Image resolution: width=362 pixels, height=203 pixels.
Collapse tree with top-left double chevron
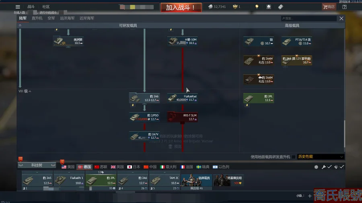[20, 26]
